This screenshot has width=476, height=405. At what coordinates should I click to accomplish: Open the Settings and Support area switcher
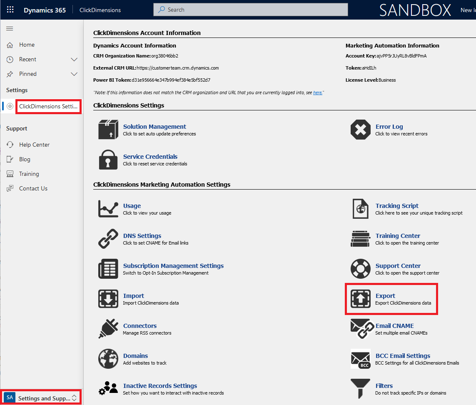(41, 397)
